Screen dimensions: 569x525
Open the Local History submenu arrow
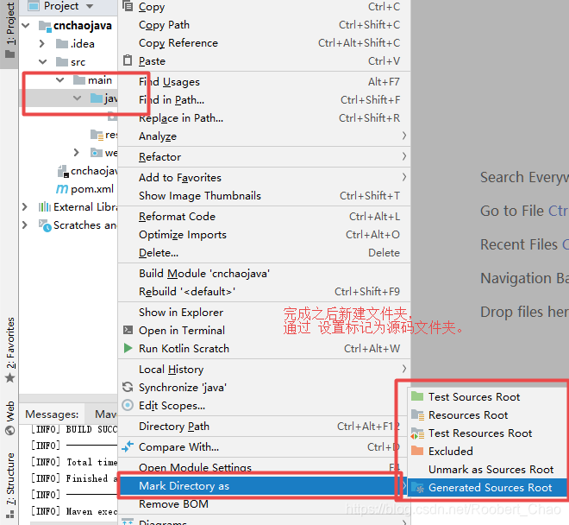coord(403,369)
